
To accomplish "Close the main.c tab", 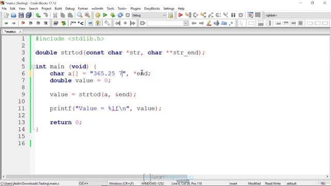I will [20, 32].
